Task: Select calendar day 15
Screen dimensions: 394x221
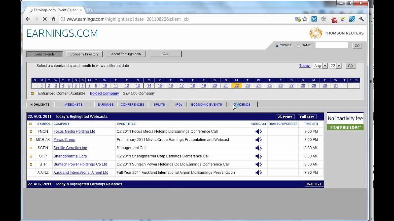Action: click(x=160, y=86)
